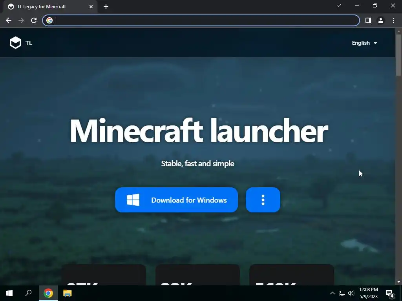Image resolution: width=402 pixels, height=301 pixels.
Task: Click the volume speaker tray icon
Action: pos(351,293)
